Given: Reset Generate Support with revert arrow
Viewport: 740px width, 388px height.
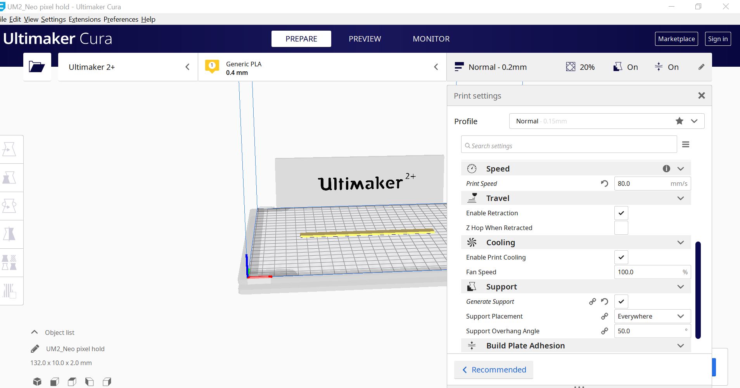Looking at the screenshot, I should [x=604, y=301].
